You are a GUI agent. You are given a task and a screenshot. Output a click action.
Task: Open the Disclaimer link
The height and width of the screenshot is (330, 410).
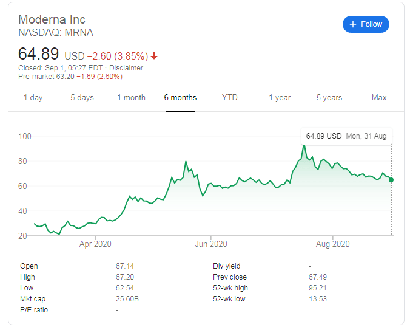[x=126, y=68]
